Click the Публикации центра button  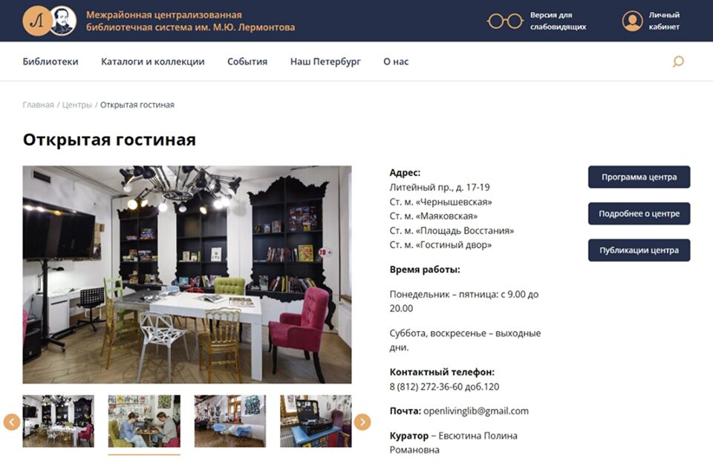pyautogui.click(x=639, y=250)
